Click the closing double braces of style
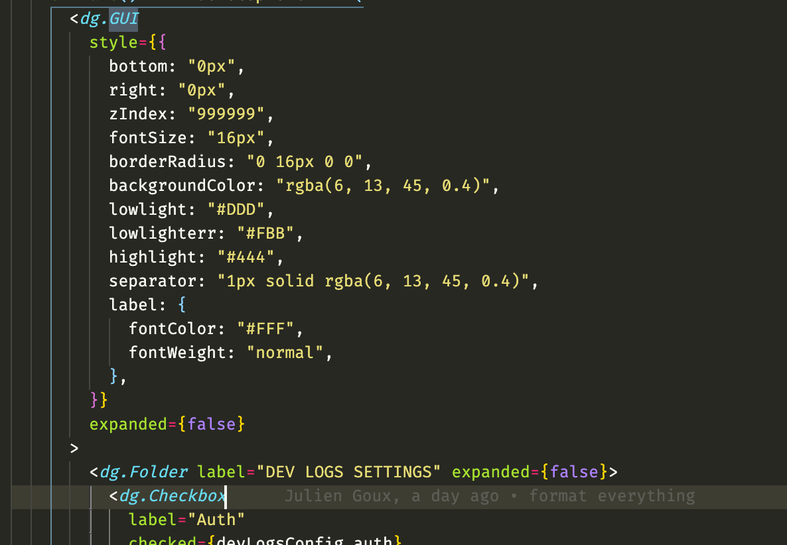 click(x=99, y=400)
